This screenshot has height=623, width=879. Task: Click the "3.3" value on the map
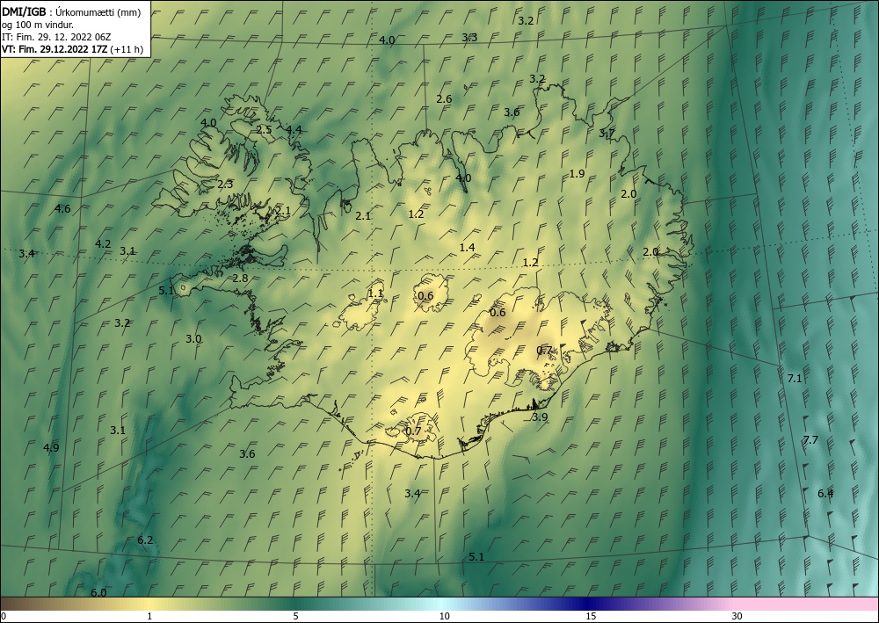(469, 38)
